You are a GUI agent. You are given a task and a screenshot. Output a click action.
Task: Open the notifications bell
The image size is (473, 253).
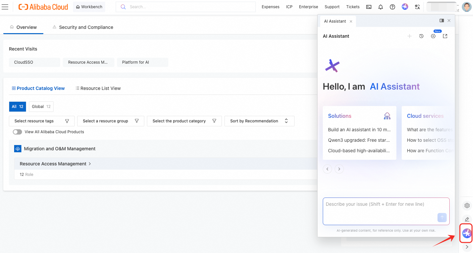click(381, 7)
